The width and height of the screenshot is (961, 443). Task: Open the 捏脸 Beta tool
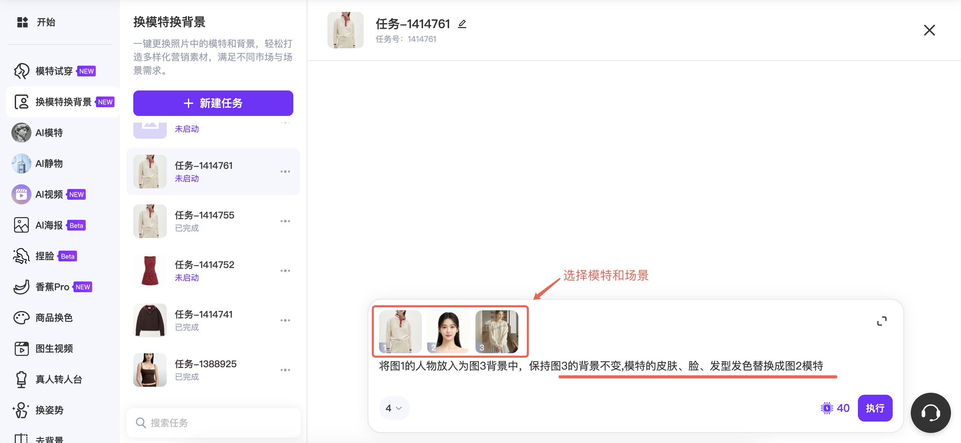tap(45, 256)
